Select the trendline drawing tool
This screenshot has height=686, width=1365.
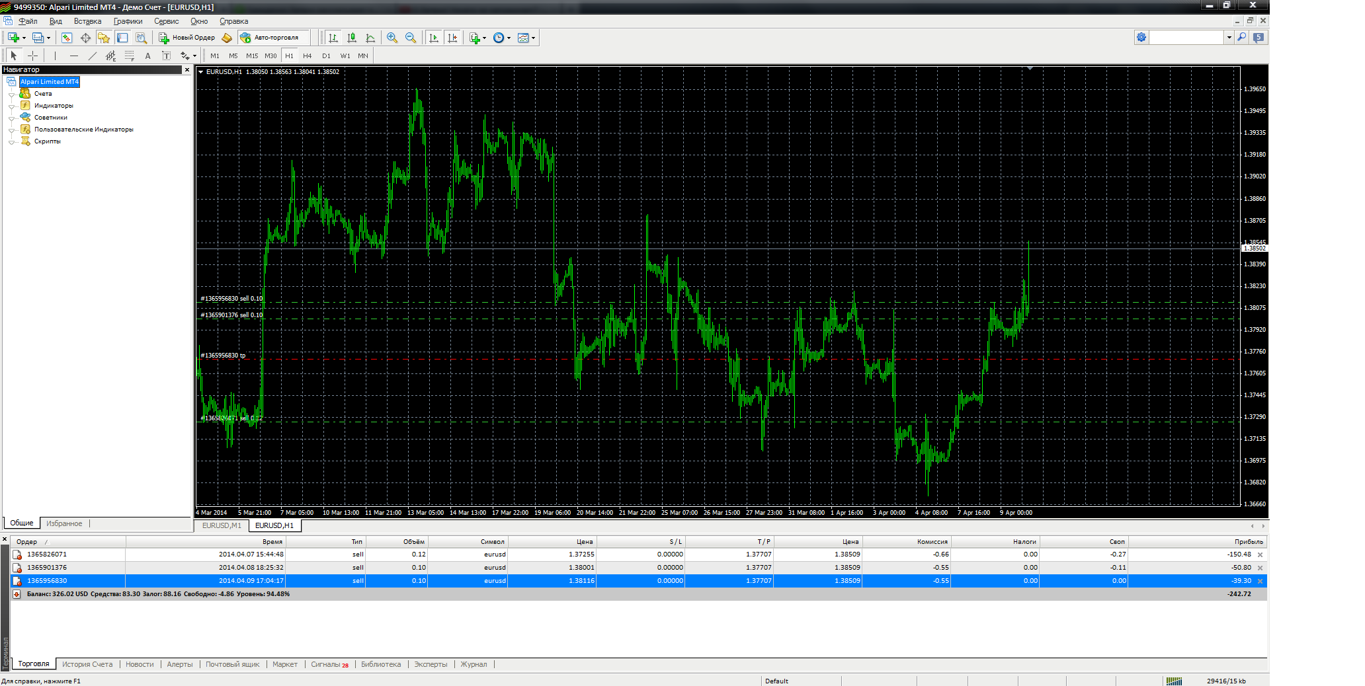point(92,56)
